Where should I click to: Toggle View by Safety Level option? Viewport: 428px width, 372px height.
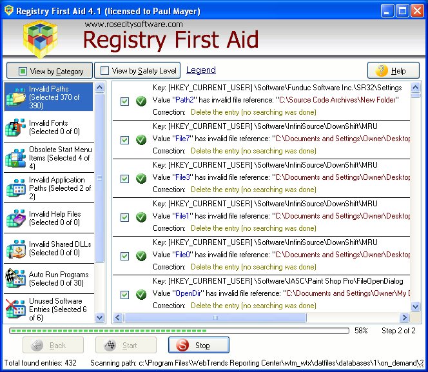pos(137,71)
